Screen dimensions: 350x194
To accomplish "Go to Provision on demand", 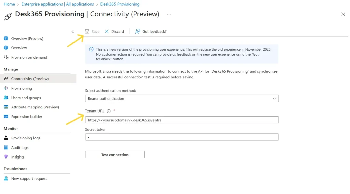I will tap(29, 57).
